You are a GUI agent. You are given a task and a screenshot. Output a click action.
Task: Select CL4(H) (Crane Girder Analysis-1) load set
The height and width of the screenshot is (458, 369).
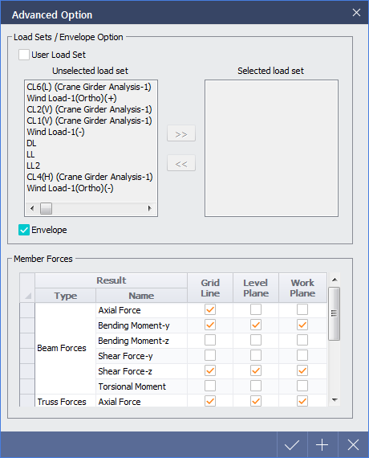click(90, 177)
